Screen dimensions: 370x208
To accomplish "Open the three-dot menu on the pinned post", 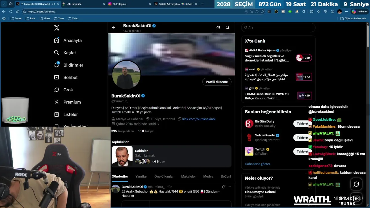I will click(x=229, y=187).
